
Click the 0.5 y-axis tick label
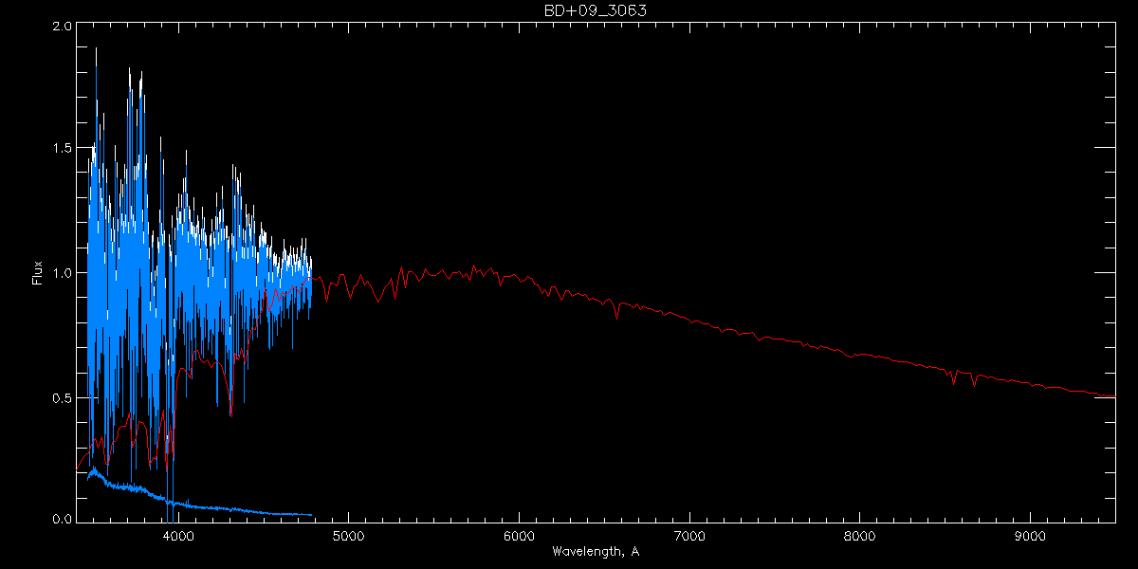(61, 397)
